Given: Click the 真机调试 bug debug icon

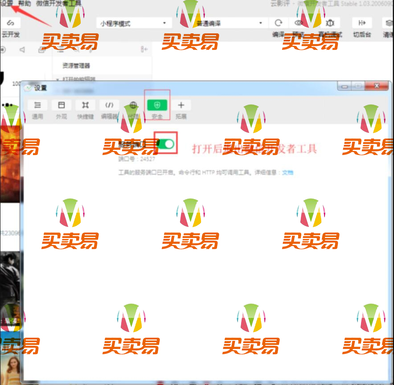Looking at the screenshot, I should click(330, 23).
